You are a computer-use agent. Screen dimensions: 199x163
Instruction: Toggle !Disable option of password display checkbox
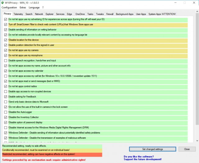click(6, 122)
